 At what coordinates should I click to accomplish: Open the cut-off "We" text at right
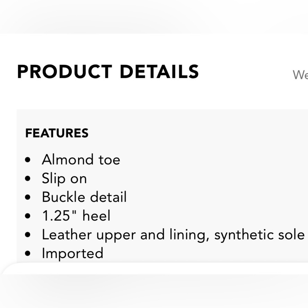[x=300, y=75]
